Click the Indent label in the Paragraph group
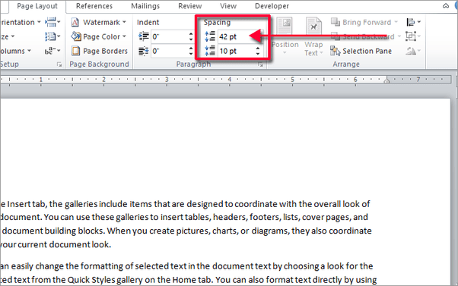Screen dimensions: 458x286 pos(148,23)
